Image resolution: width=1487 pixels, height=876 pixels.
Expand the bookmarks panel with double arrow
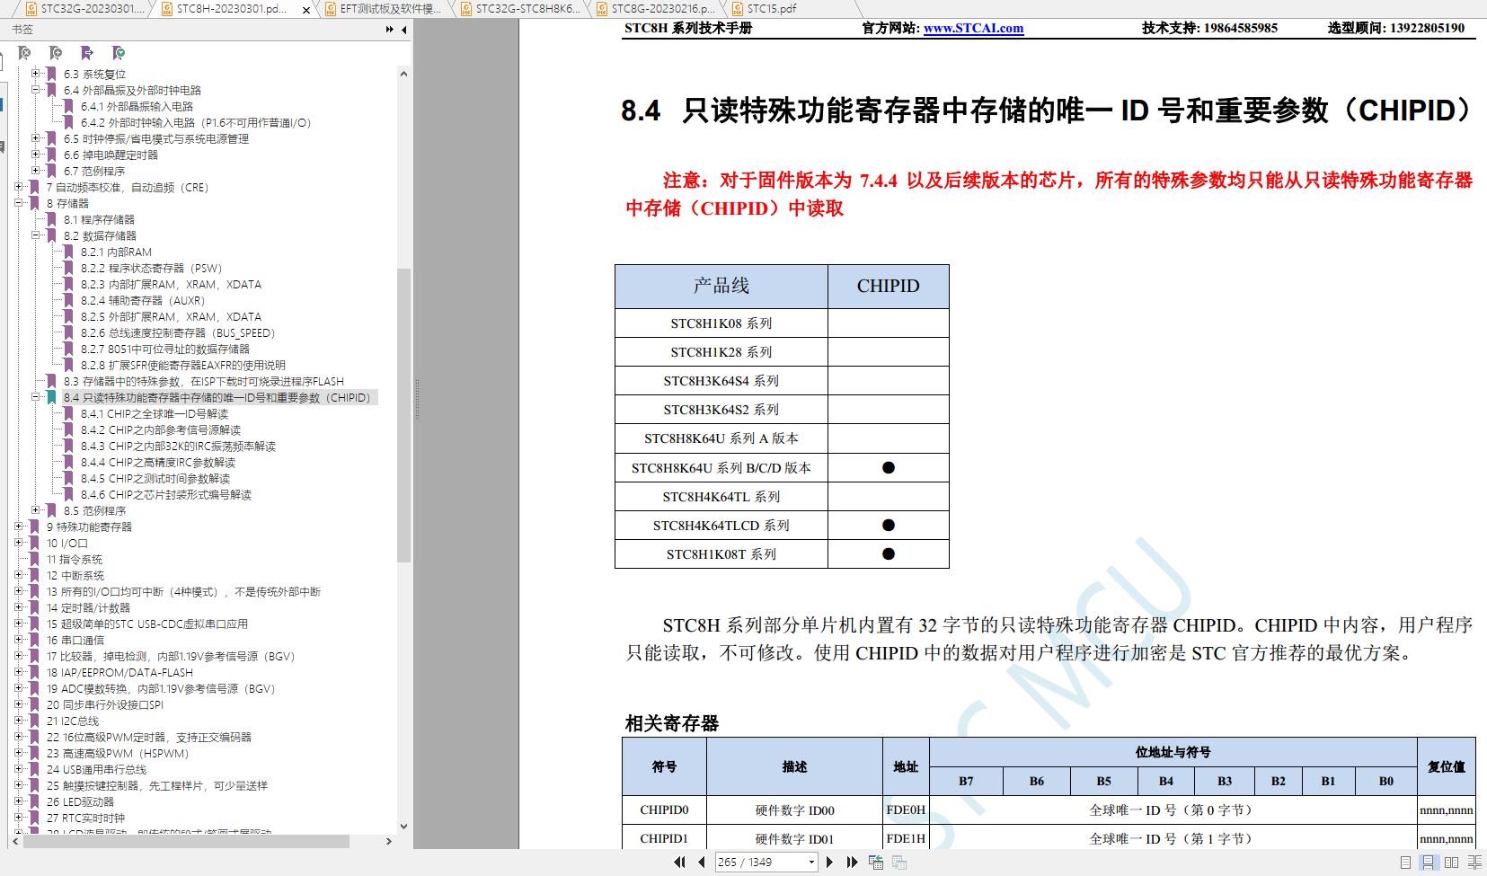point(389,30)
